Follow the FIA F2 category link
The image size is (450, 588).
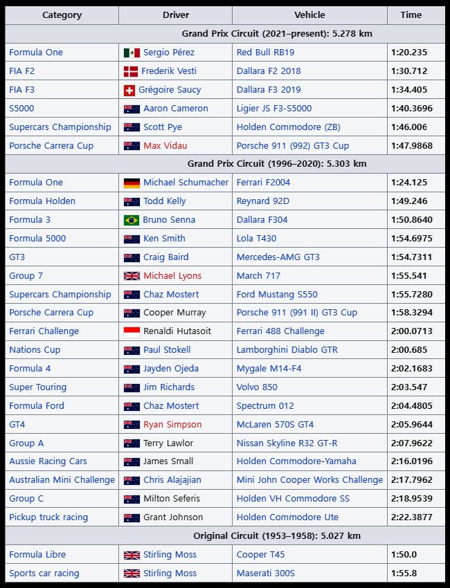(21, 71)
